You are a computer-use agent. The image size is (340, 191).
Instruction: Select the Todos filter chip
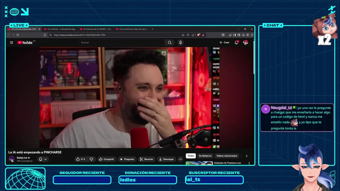tap(191, 156)
